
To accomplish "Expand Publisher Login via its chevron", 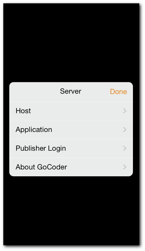I will pos(125,148).
